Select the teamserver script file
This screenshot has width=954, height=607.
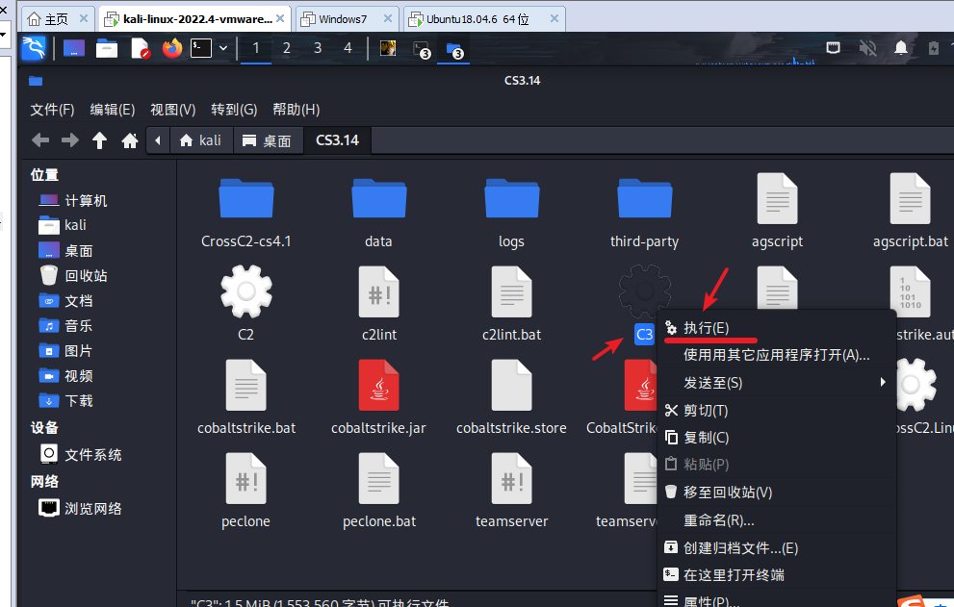[512, 492]
